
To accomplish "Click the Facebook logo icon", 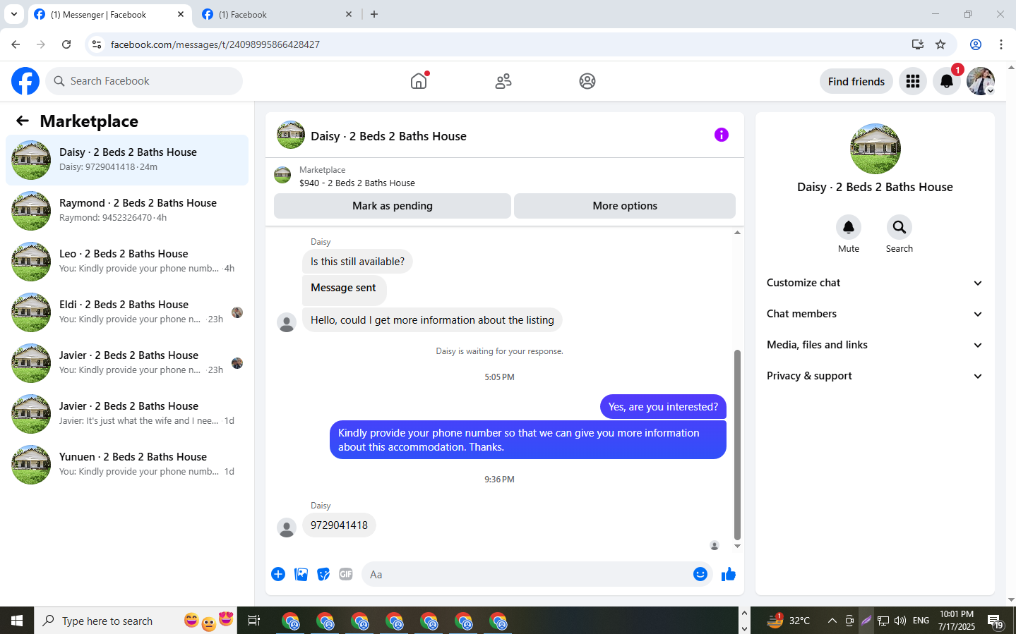I will 25,81.
